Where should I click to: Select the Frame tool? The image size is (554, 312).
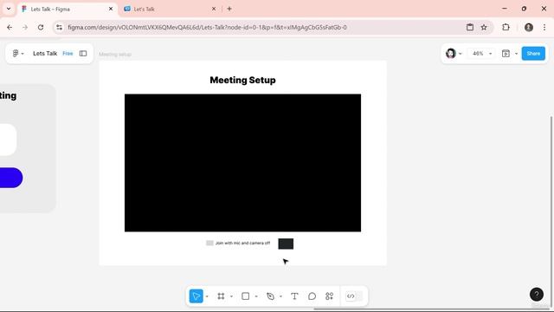(x=221, y=296)
